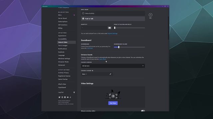Click the chevron on Choose a Server dropdown

pos(143,66)
